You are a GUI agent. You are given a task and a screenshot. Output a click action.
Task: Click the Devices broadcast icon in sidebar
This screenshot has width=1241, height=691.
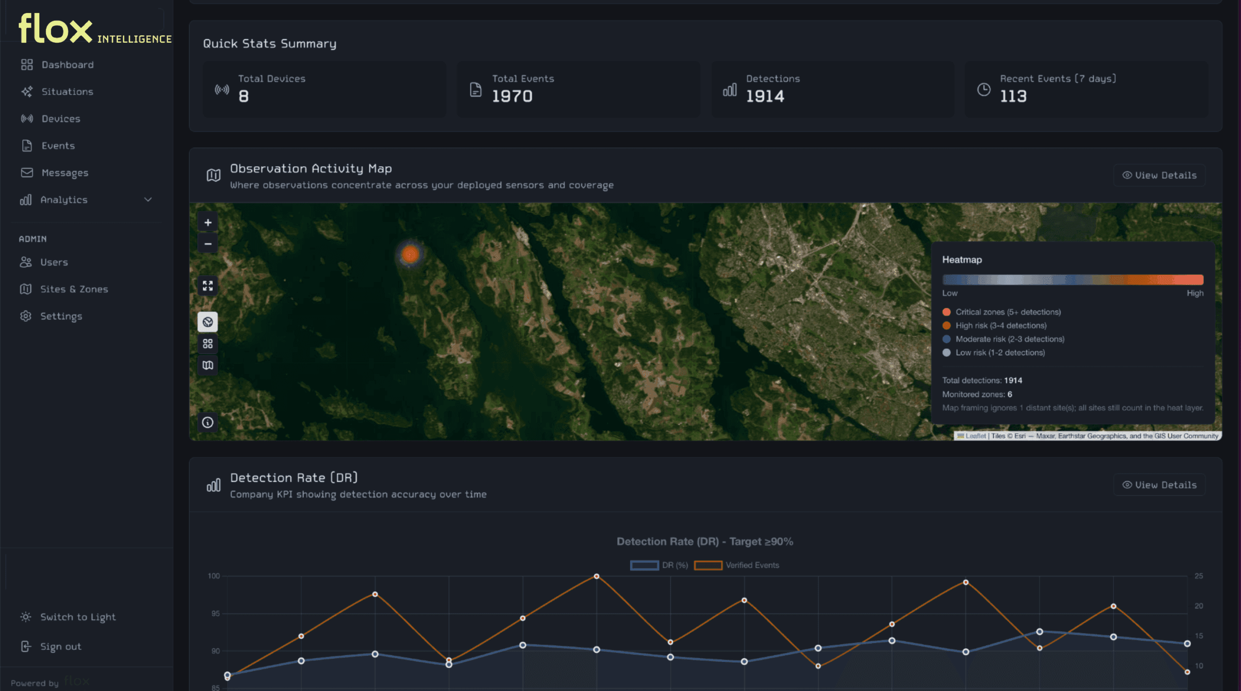tap(27, 119)
